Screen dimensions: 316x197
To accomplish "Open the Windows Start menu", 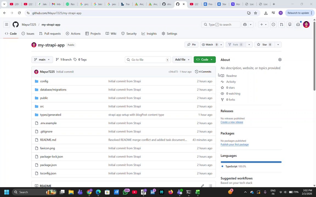I will tap(7, 192).
